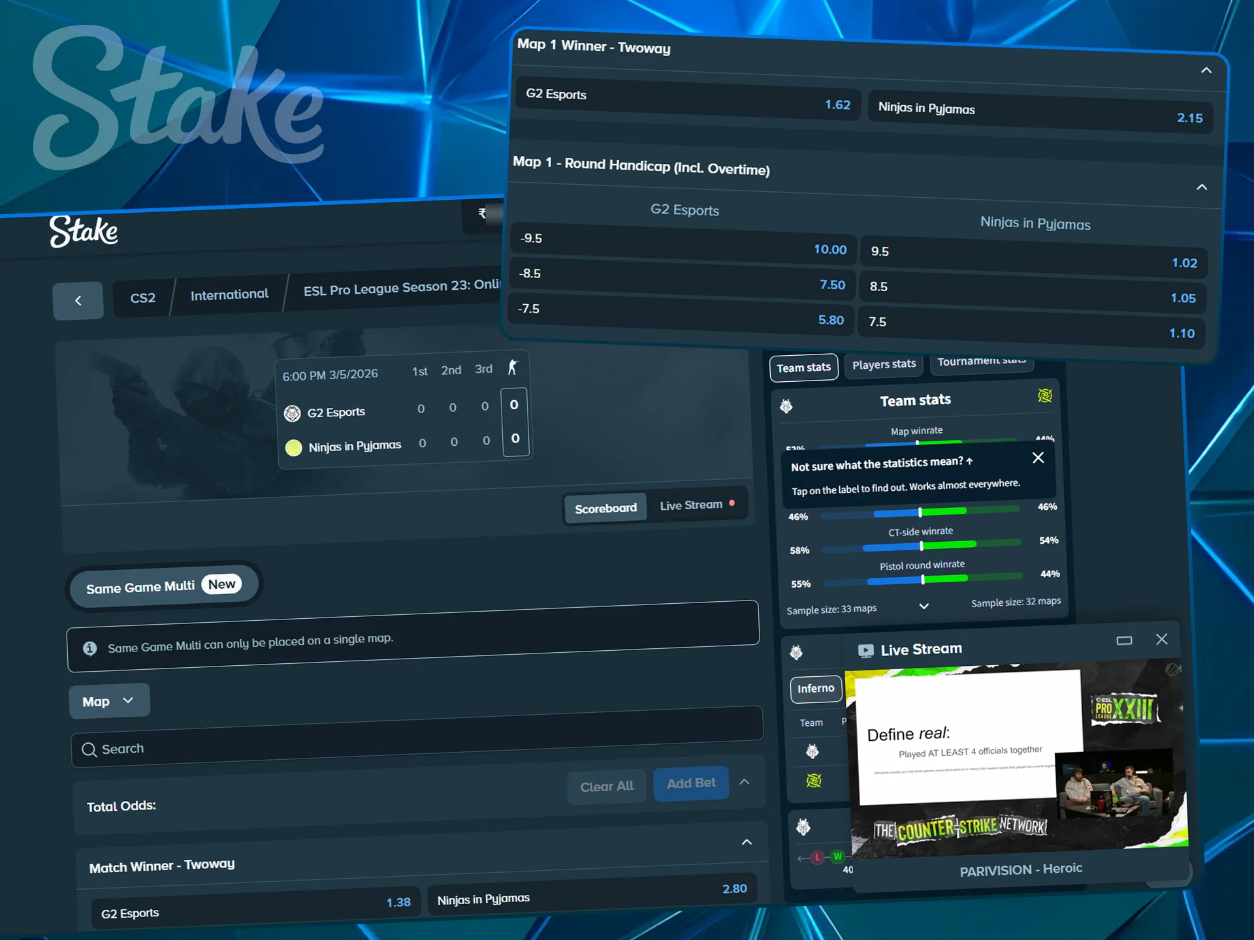1254x940 pixels.
Task: Click the CS2 player figure icon in the scoreboard
Action: point(513,368)
